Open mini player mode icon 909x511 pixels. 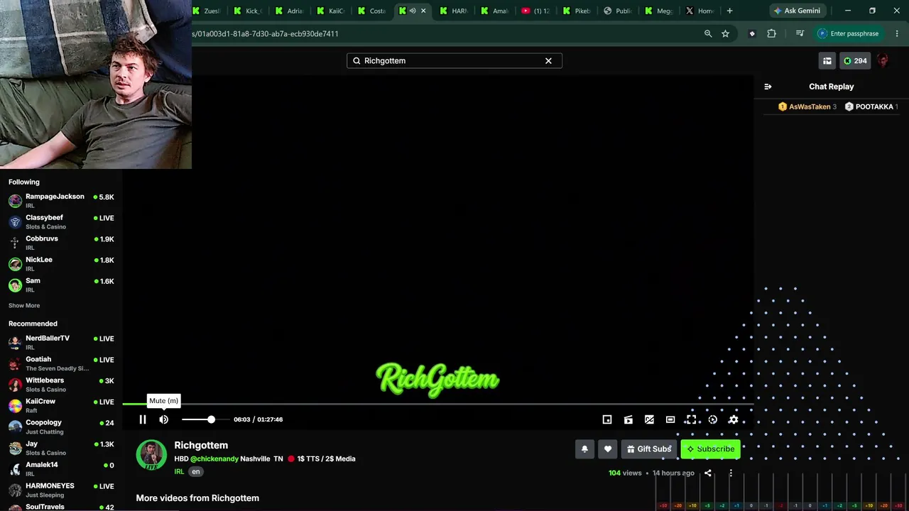tap(607, 419)
